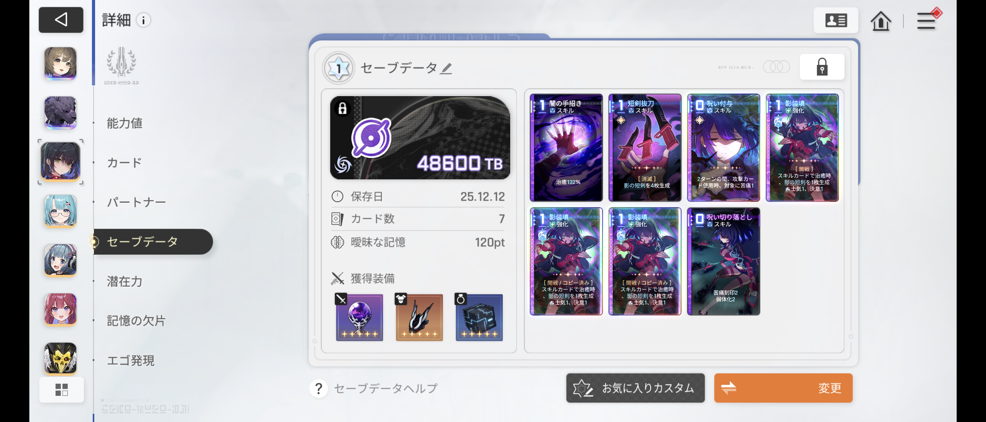
Task: Open お気に入りカスタム
Action: [x=635, y=388]
